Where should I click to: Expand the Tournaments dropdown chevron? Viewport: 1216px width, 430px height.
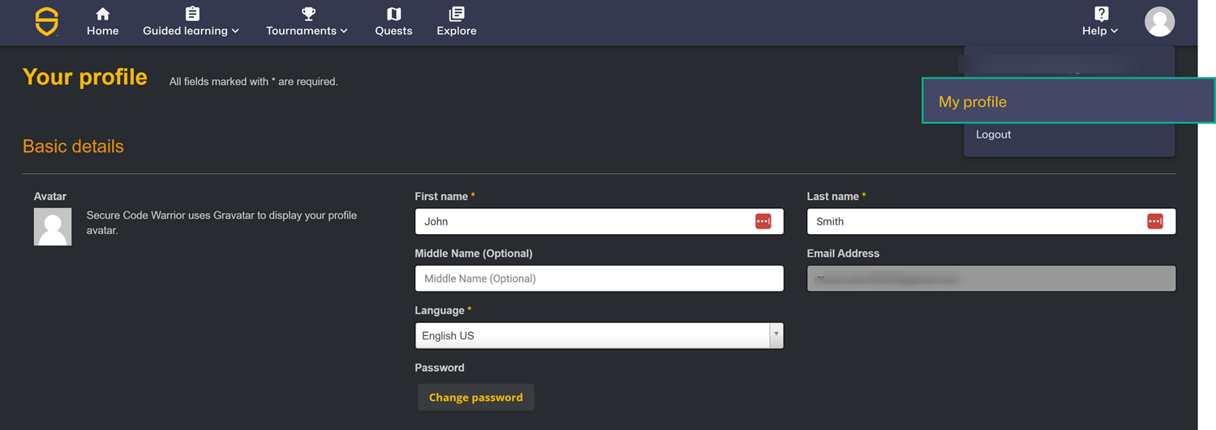tap(344, 31)
